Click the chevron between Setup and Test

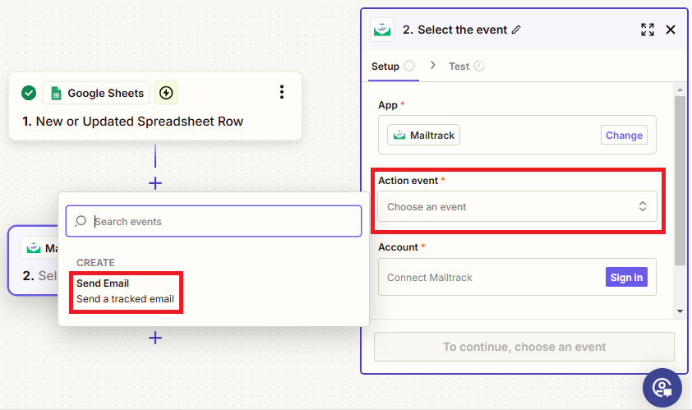[x=433, y=66]
